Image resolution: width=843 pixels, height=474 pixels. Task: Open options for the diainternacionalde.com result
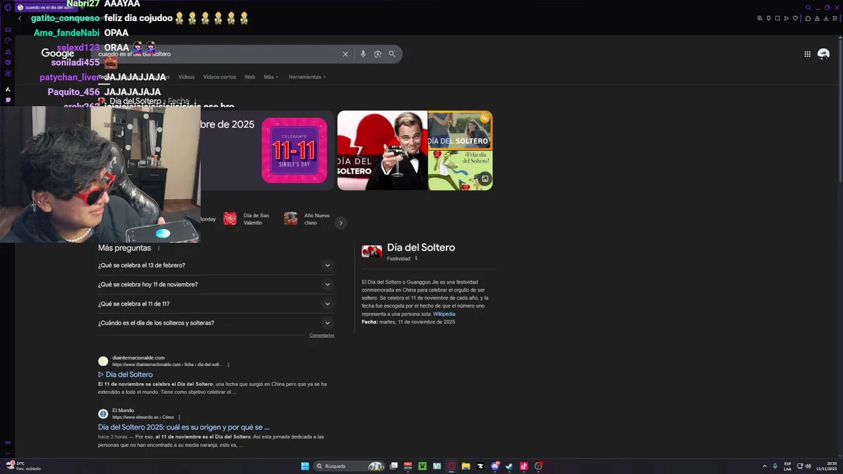[229, 365]
